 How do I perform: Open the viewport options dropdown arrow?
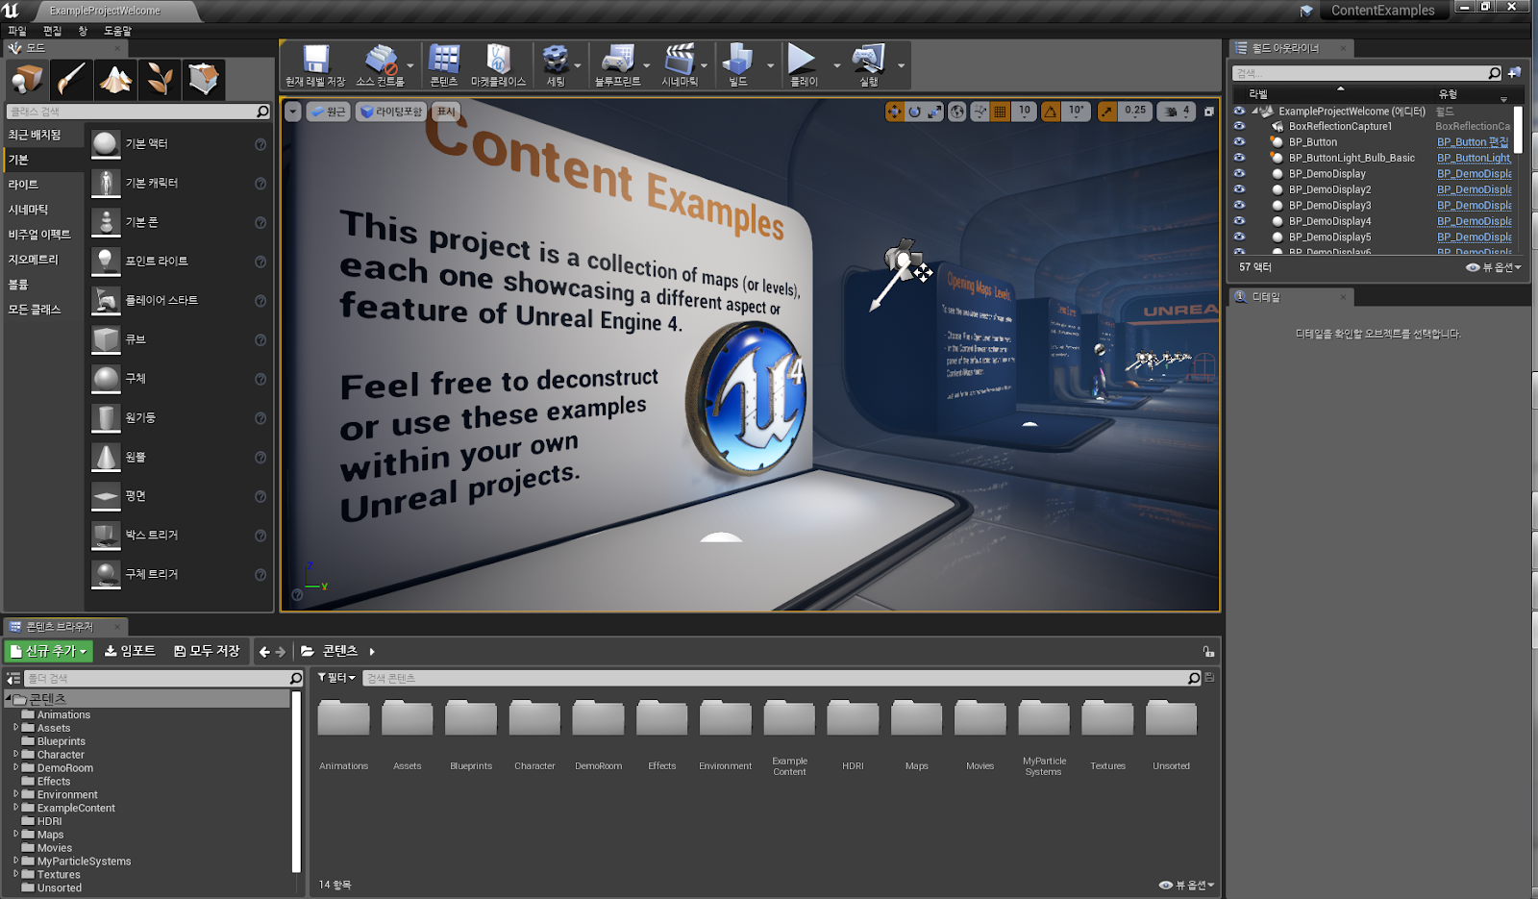coord(293,112)
